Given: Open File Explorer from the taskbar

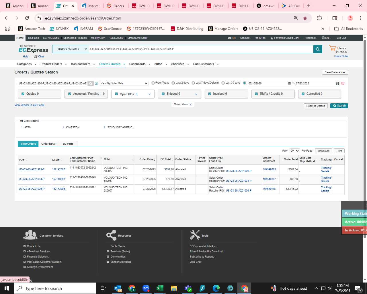Looking at the screenshot, I should tap(174, 288).
